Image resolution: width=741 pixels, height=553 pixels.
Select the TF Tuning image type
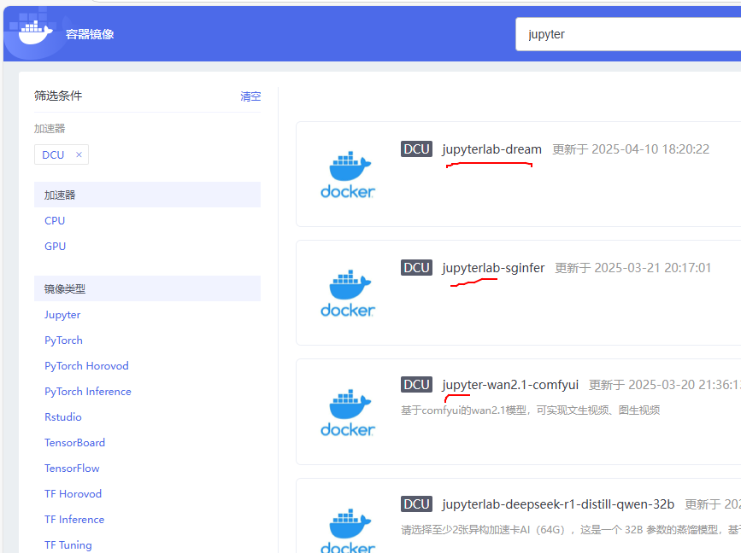(68, 545)
